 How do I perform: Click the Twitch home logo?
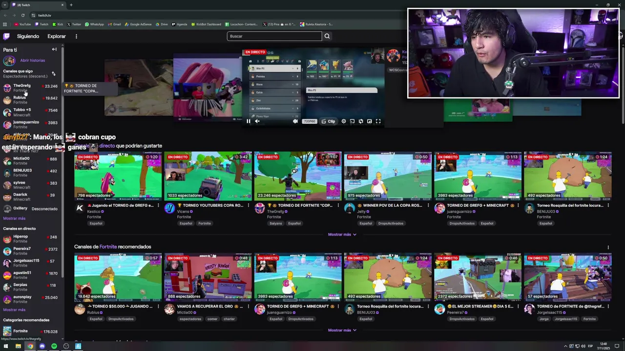pos(6,36)
